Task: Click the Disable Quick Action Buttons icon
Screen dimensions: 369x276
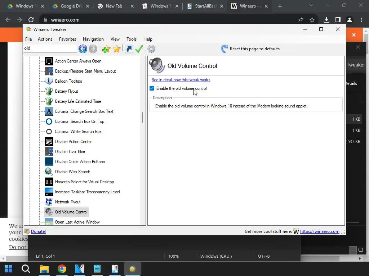Action: click(x=49, y=162)
